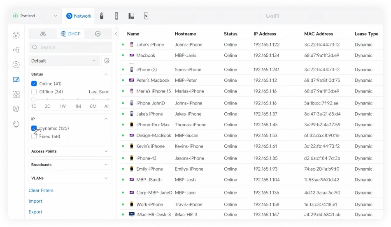Viewport: 391px width, 227px height.
Task: Check the Fixed (56) checkbox
Action: pyautogui.click(x=34, y=137)
